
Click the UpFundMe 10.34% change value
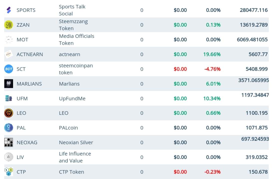click(212, 99)
